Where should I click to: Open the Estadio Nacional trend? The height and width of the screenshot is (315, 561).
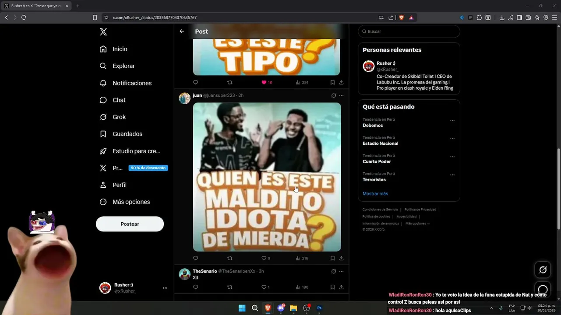pyautogui.click(x=380, y=143)
